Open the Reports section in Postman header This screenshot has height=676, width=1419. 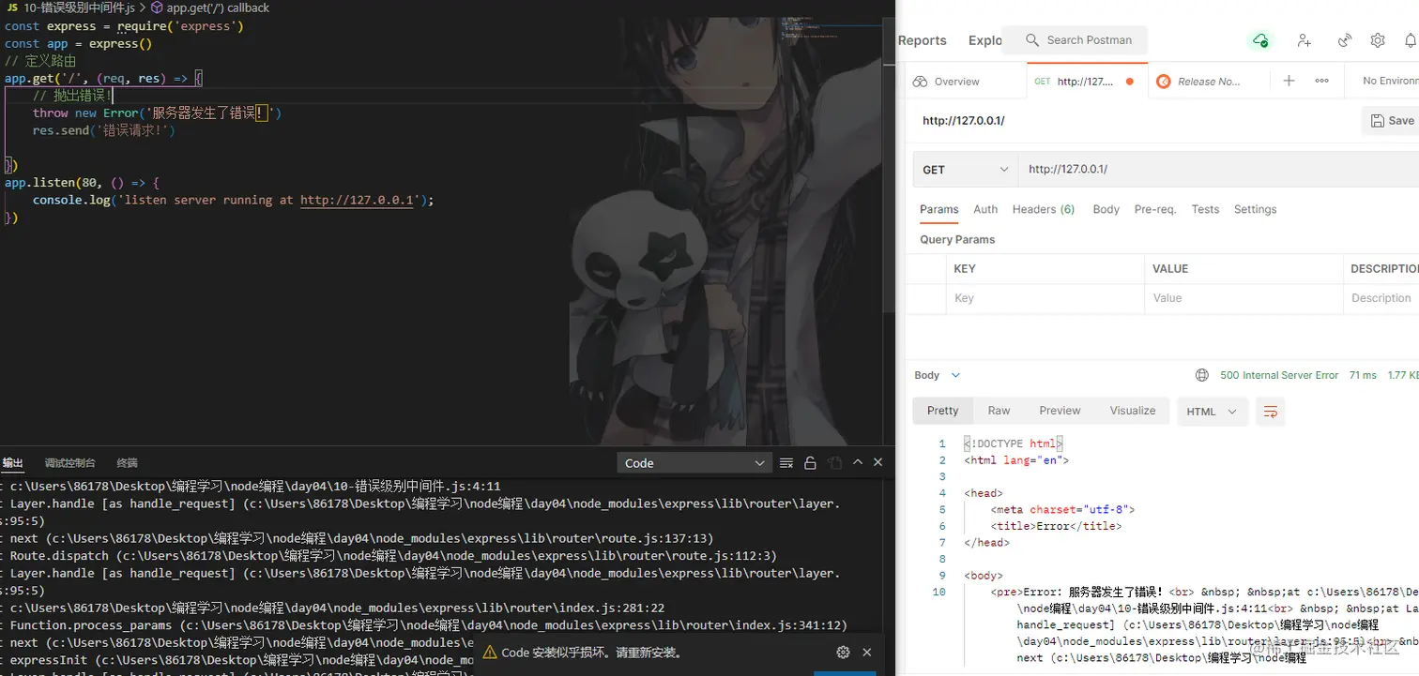pos(923,40)
